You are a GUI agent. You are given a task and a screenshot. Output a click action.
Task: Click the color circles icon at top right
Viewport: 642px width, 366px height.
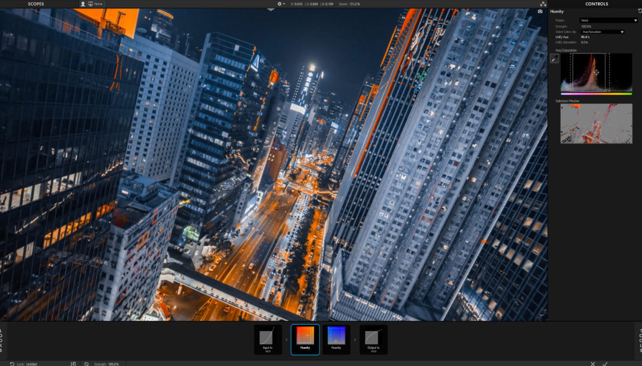click(x=543, y=4)
